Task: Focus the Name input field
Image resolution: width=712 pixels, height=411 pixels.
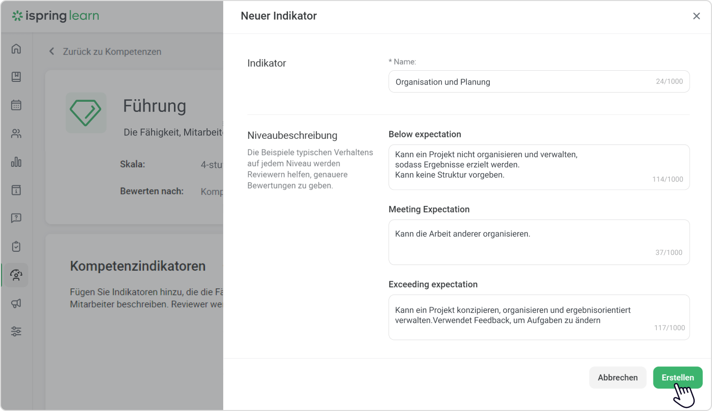Action: (539, 81)
